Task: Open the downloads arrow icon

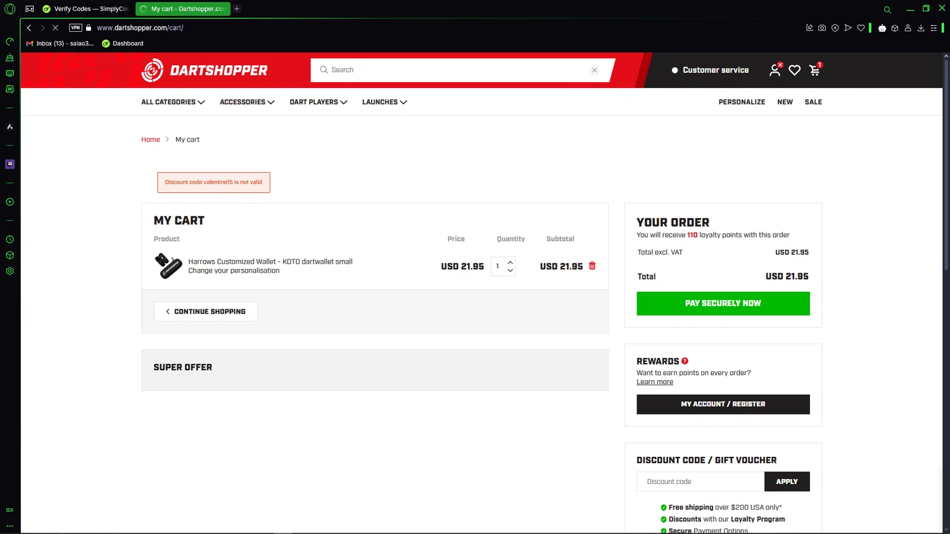Action: pos(921,28)
